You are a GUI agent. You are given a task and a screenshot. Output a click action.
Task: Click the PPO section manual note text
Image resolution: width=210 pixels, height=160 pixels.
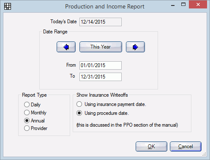127,125
